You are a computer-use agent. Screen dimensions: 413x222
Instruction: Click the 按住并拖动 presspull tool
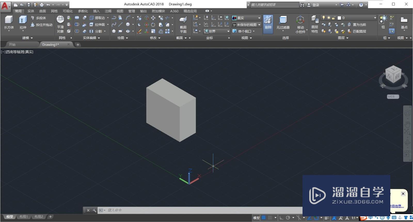click(41, 25)
